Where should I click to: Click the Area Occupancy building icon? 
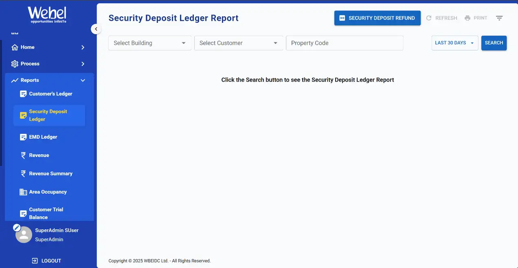[23, 192]
